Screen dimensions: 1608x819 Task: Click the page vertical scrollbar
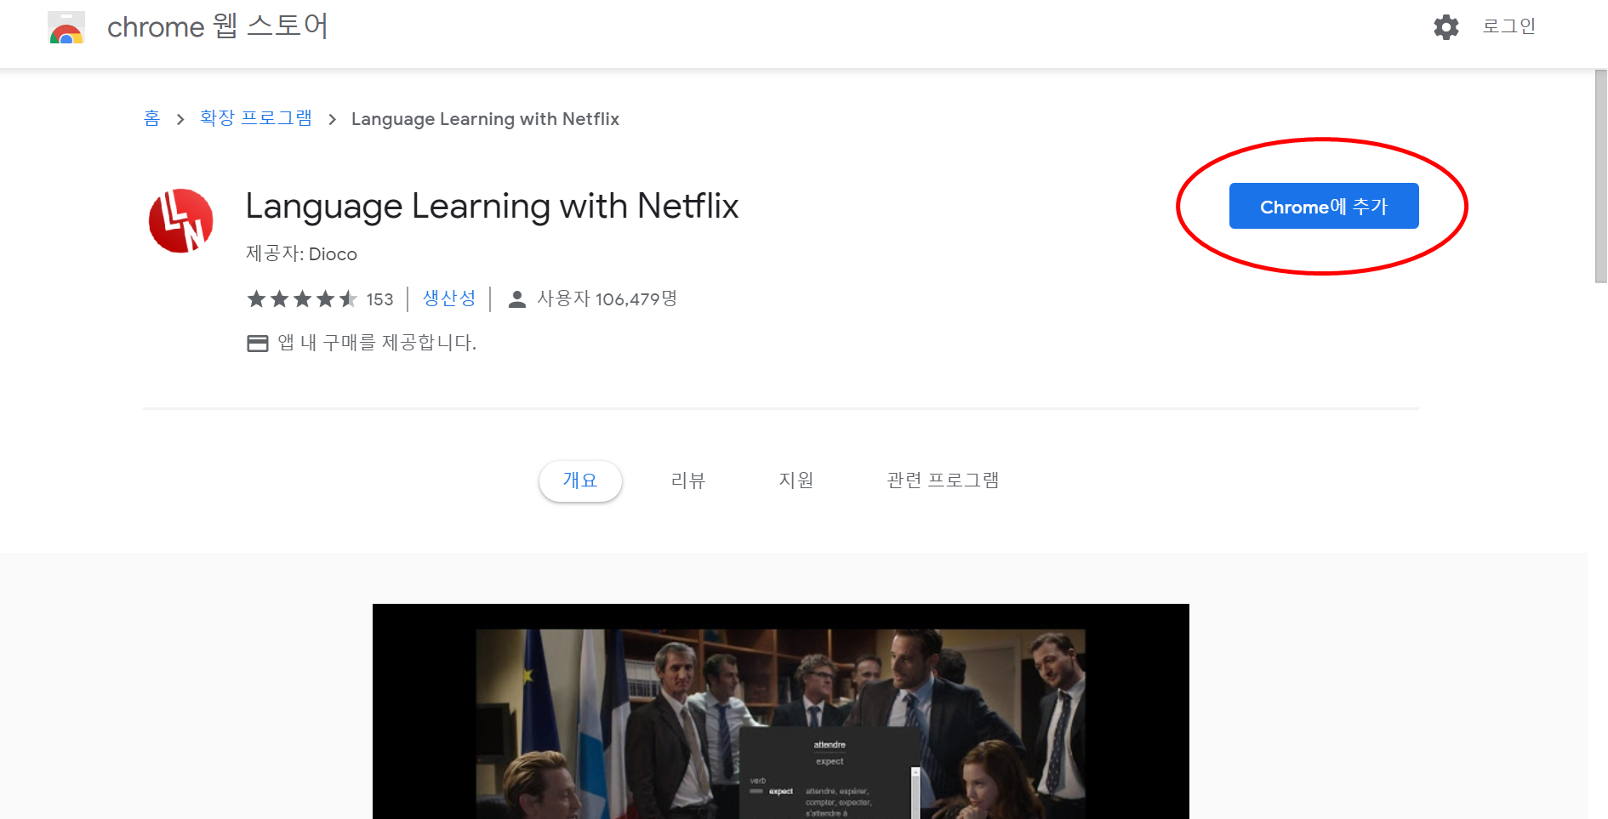[x=1600, y=176]
